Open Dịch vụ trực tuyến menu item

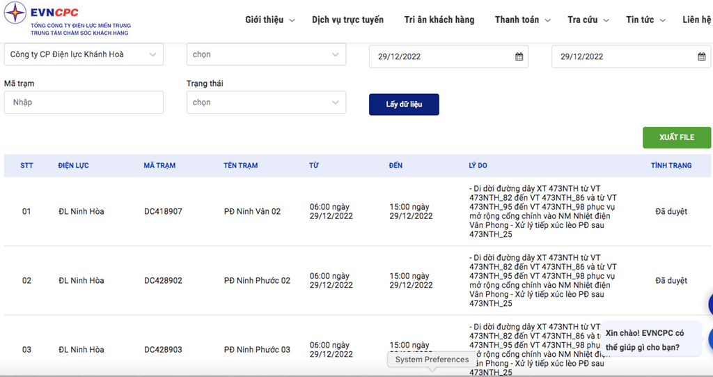(347, 20)
